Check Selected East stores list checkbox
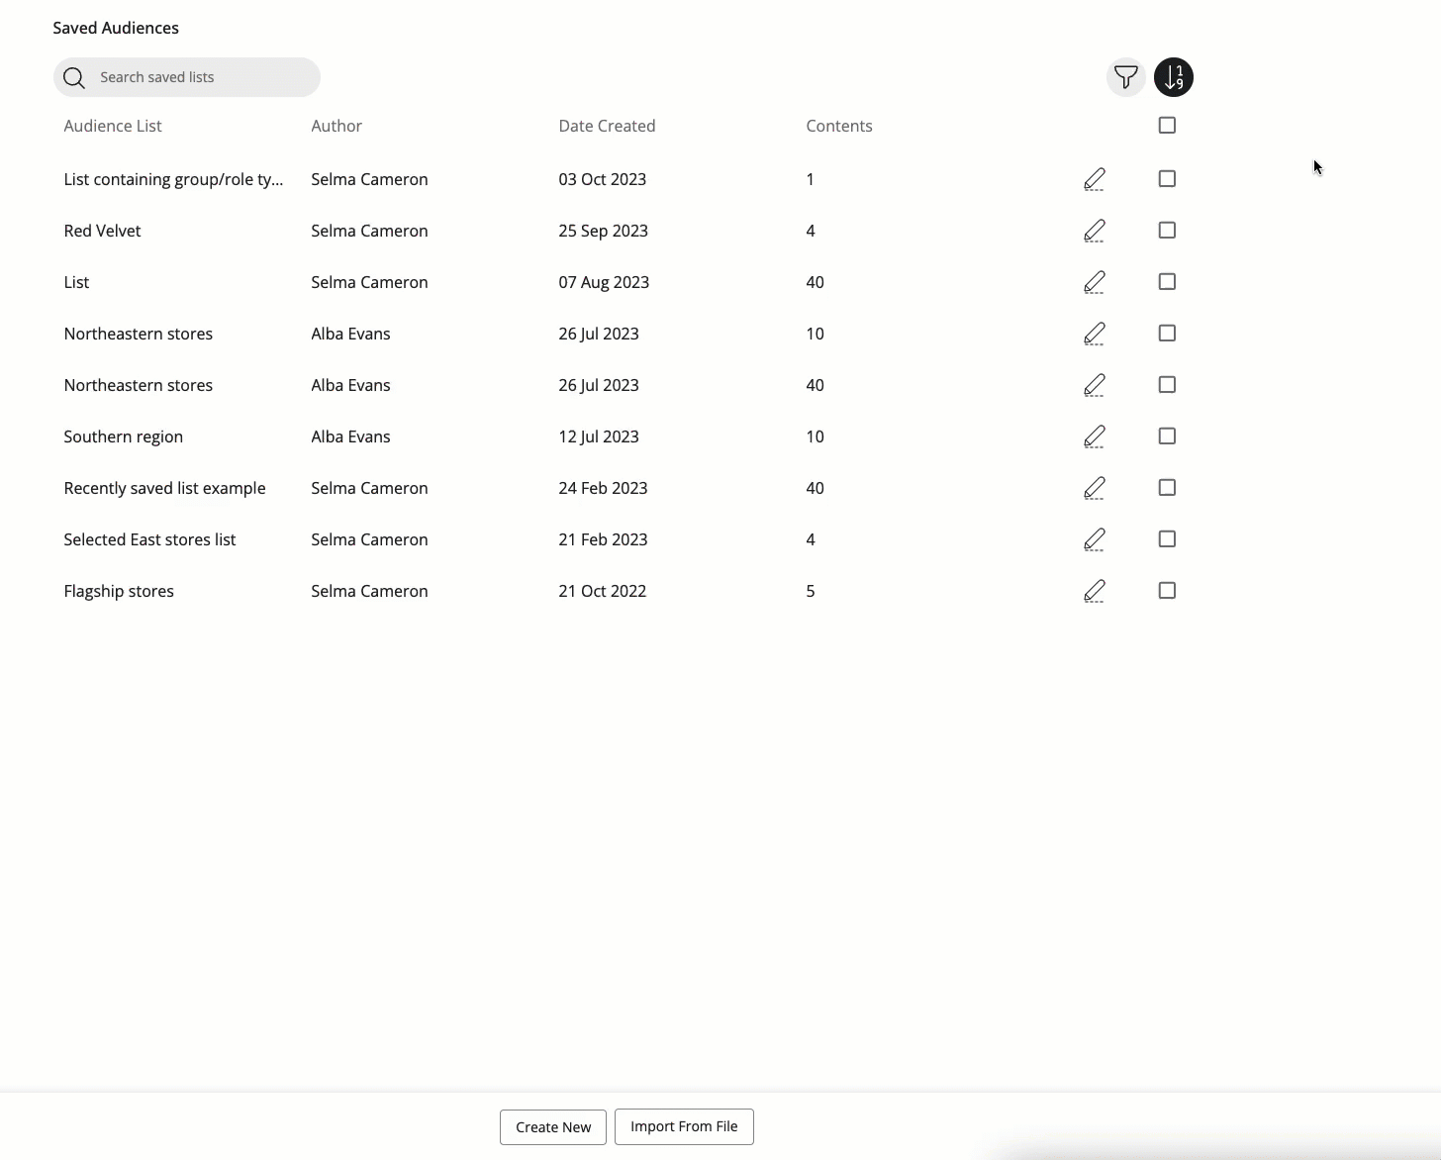Image resolution: width=1441 pixels, height=1160 pixels. 1167,539
